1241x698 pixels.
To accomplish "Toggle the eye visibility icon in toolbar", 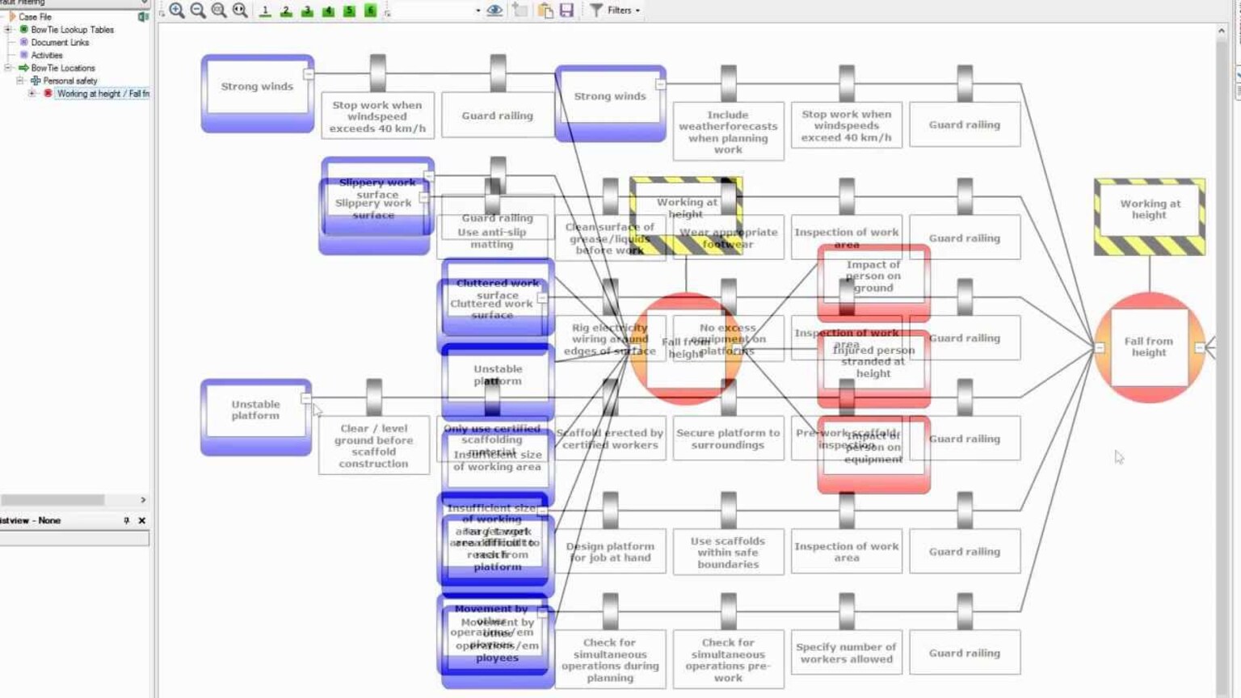I will click(494, 11).
